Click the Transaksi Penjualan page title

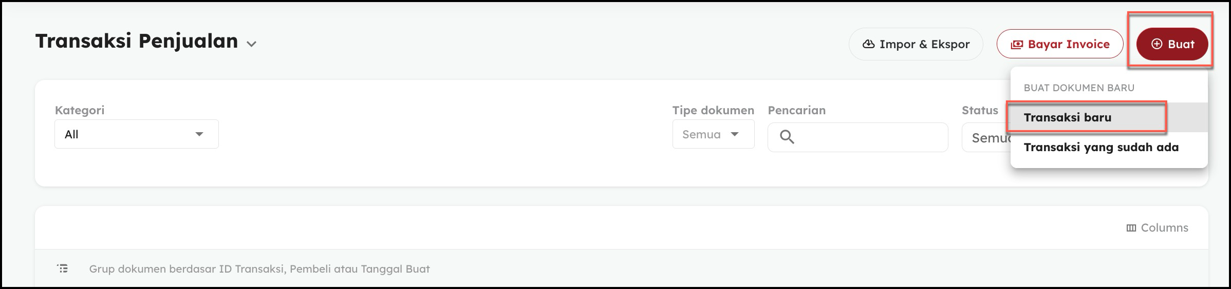136,41
